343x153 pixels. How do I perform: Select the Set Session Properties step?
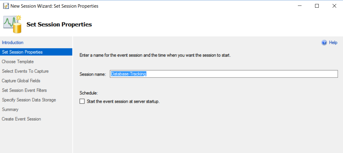coord(22,52)
